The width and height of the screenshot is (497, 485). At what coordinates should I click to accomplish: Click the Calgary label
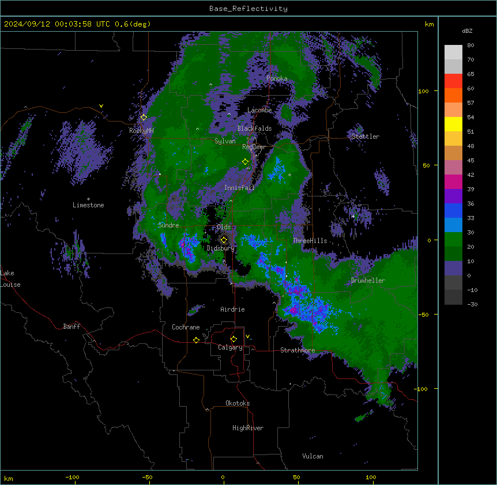click(230, 347)
